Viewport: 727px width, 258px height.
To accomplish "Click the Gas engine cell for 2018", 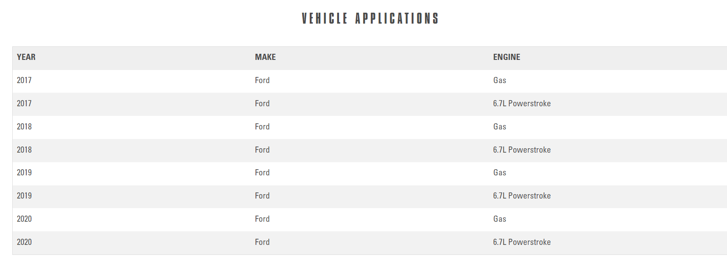I will (500, 127).
